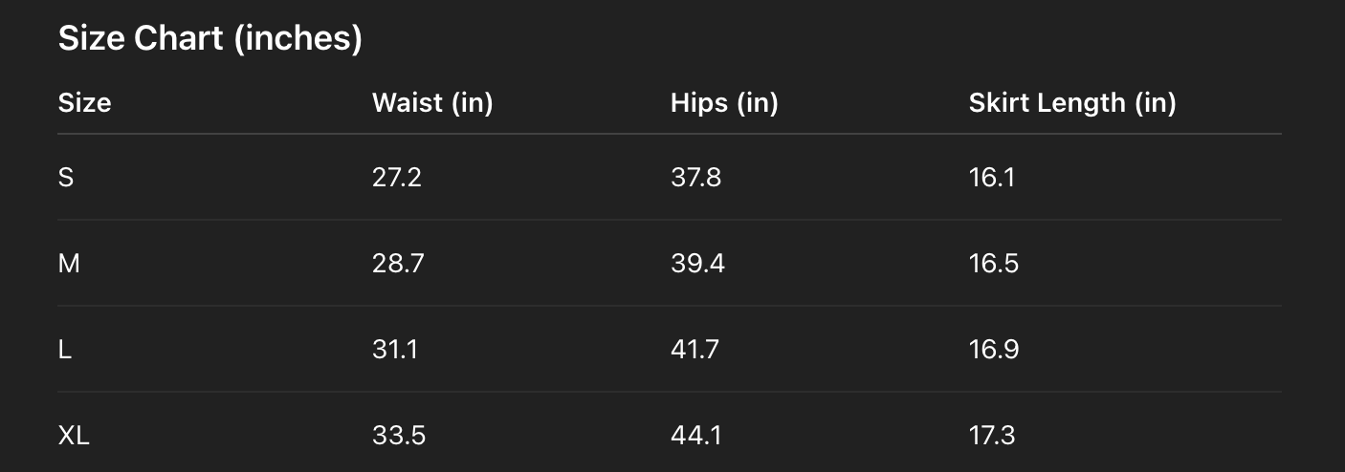
Task: Click waist value 33.5
Action: [398, 436]
